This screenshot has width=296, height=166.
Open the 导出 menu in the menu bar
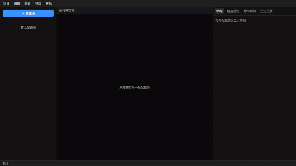click(x=38, y=3)
